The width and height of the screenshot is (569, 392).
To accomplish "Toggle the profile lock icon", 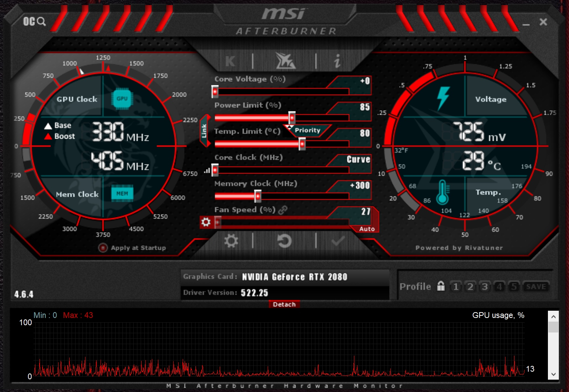I will click(441, 286).
